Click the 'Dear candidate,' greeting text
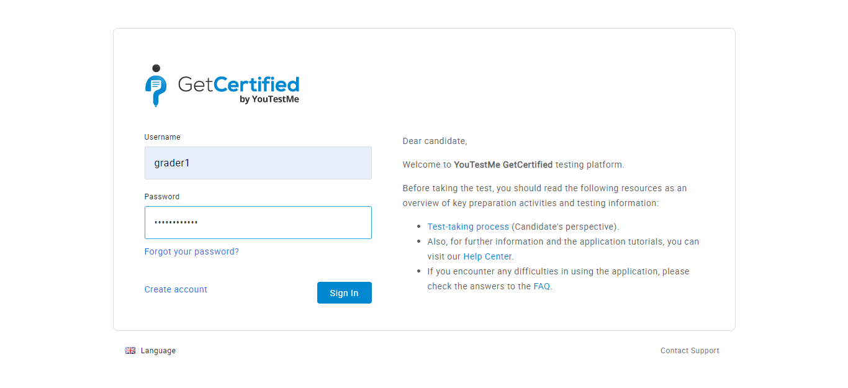848x388 pixels. [x=435, y=142]
